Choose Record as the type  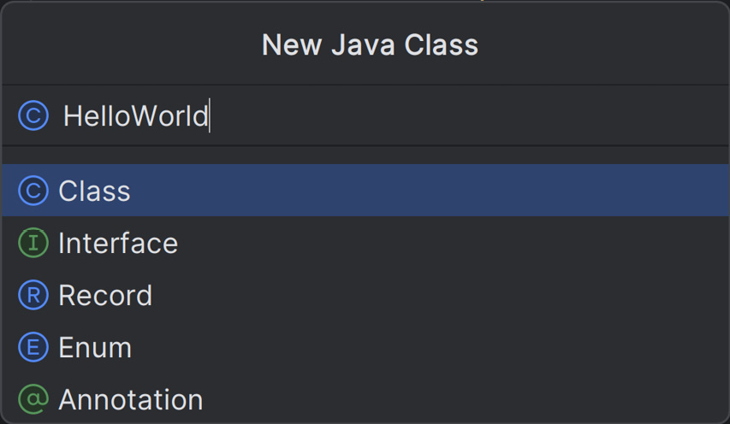[105, 295]
